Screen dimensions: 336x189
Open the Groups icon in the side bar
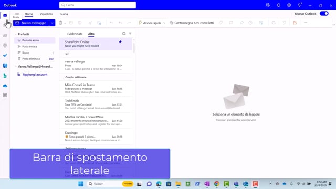pyautogui.click(x=5, y=45)
